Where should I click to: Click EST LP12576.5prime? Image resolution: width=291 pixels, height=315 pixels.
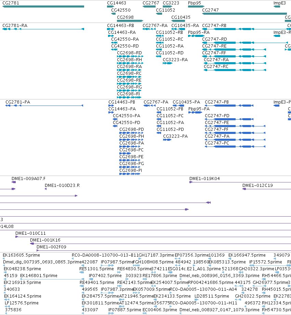tap(22, 303)
